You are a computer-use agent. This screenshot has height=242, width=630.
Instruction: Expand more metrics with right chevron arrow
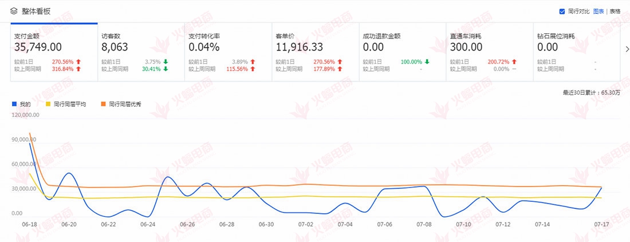[x=625, y=49]
